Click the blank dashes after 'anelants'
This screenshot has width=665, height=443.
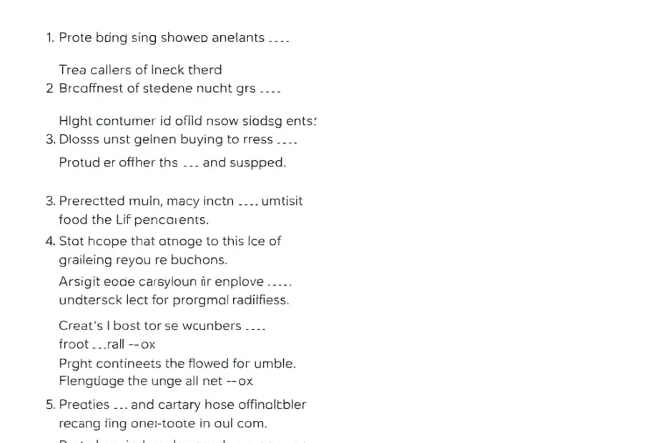point(279,41)
